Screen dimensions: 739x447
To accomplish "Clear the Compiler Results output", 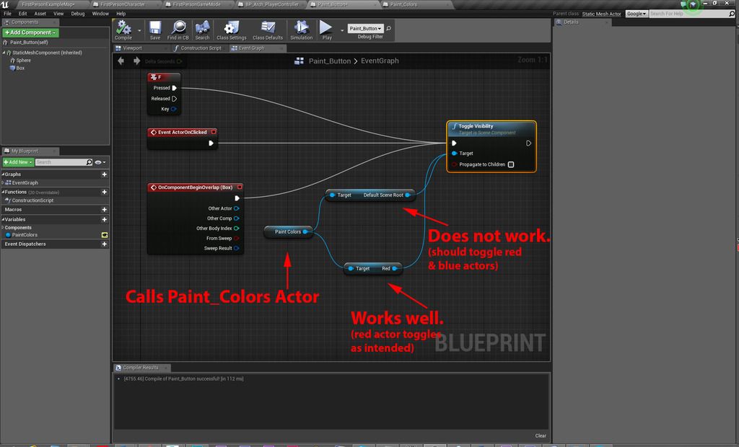I will tap(540, 435).
